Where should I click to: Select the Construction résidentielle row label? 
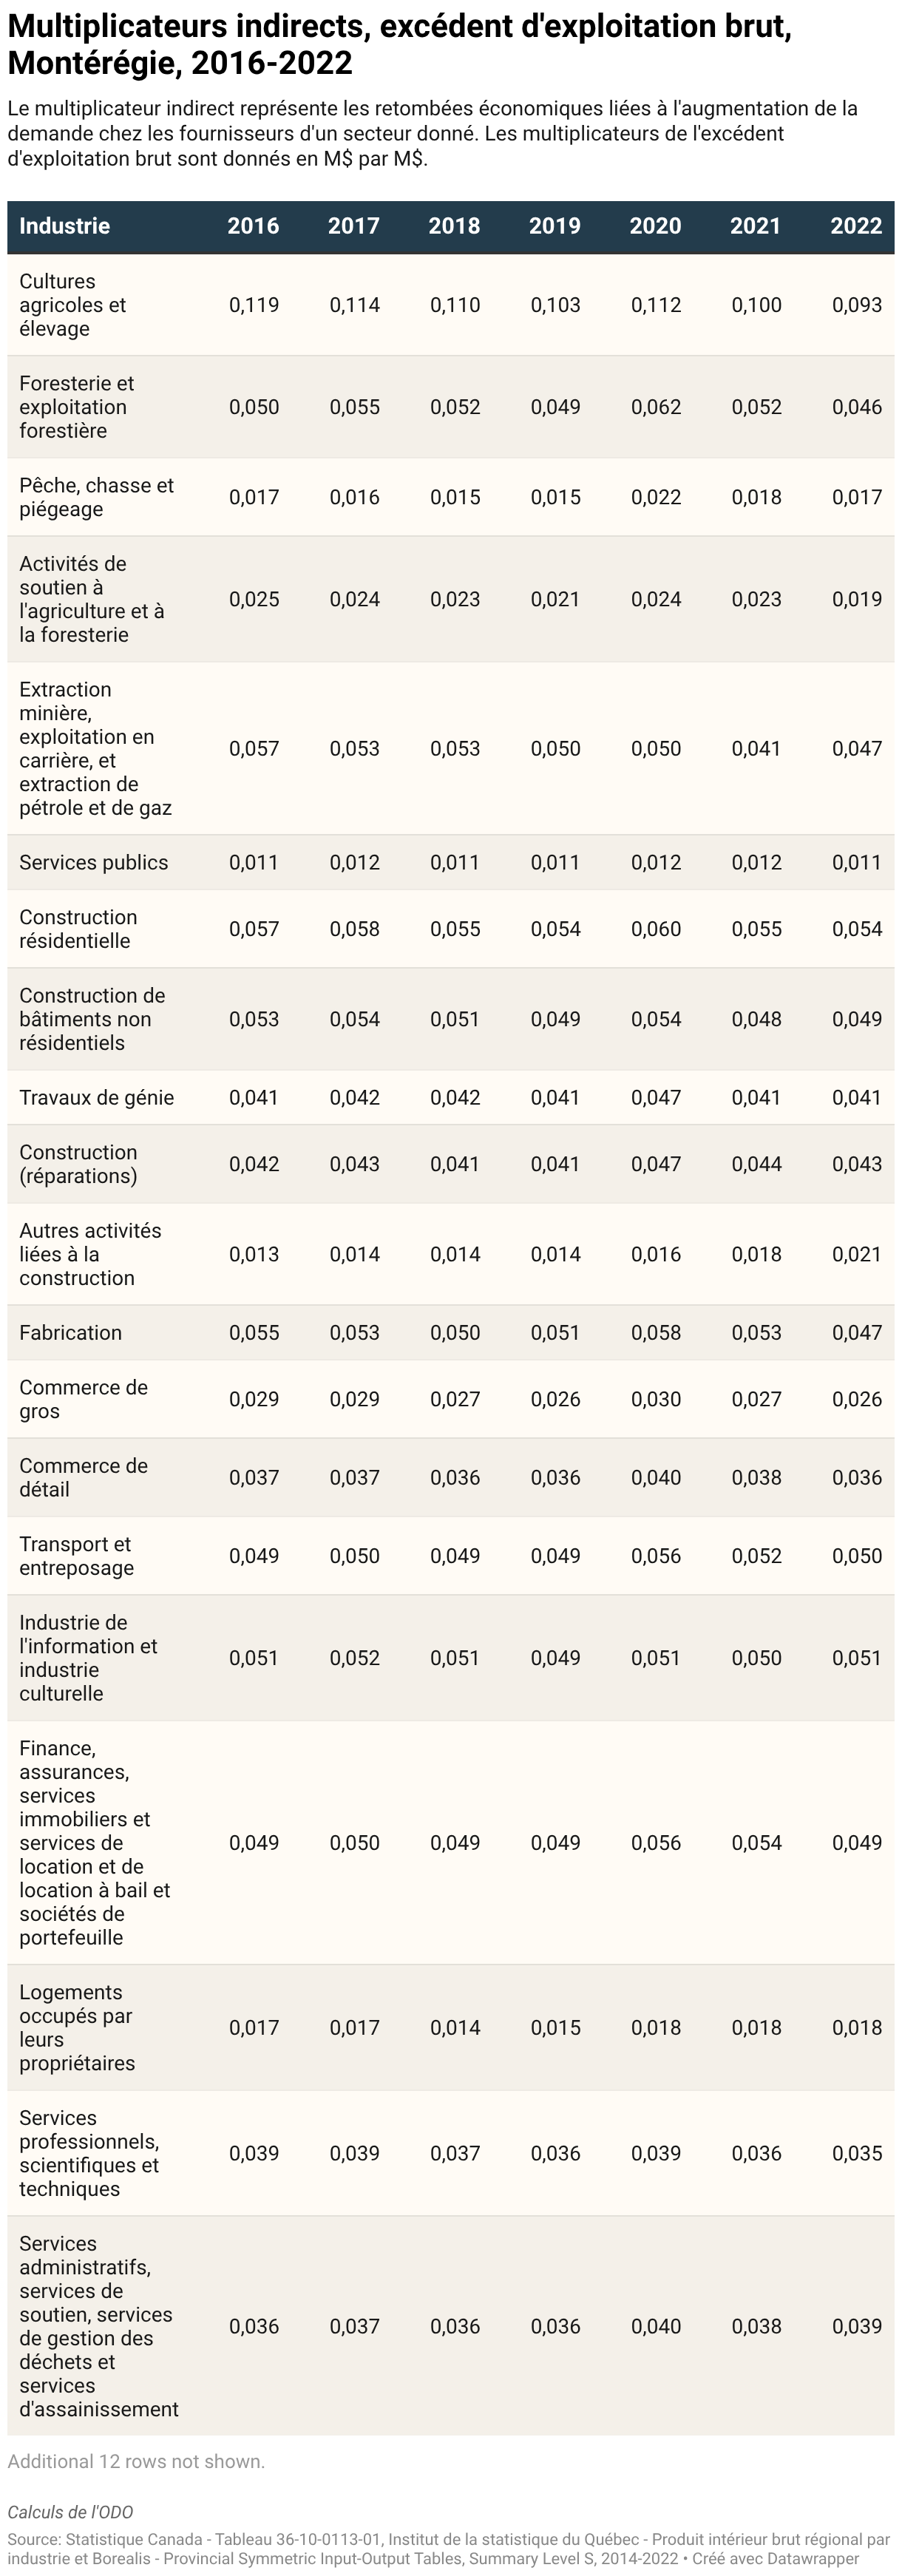tap(78, 928)
